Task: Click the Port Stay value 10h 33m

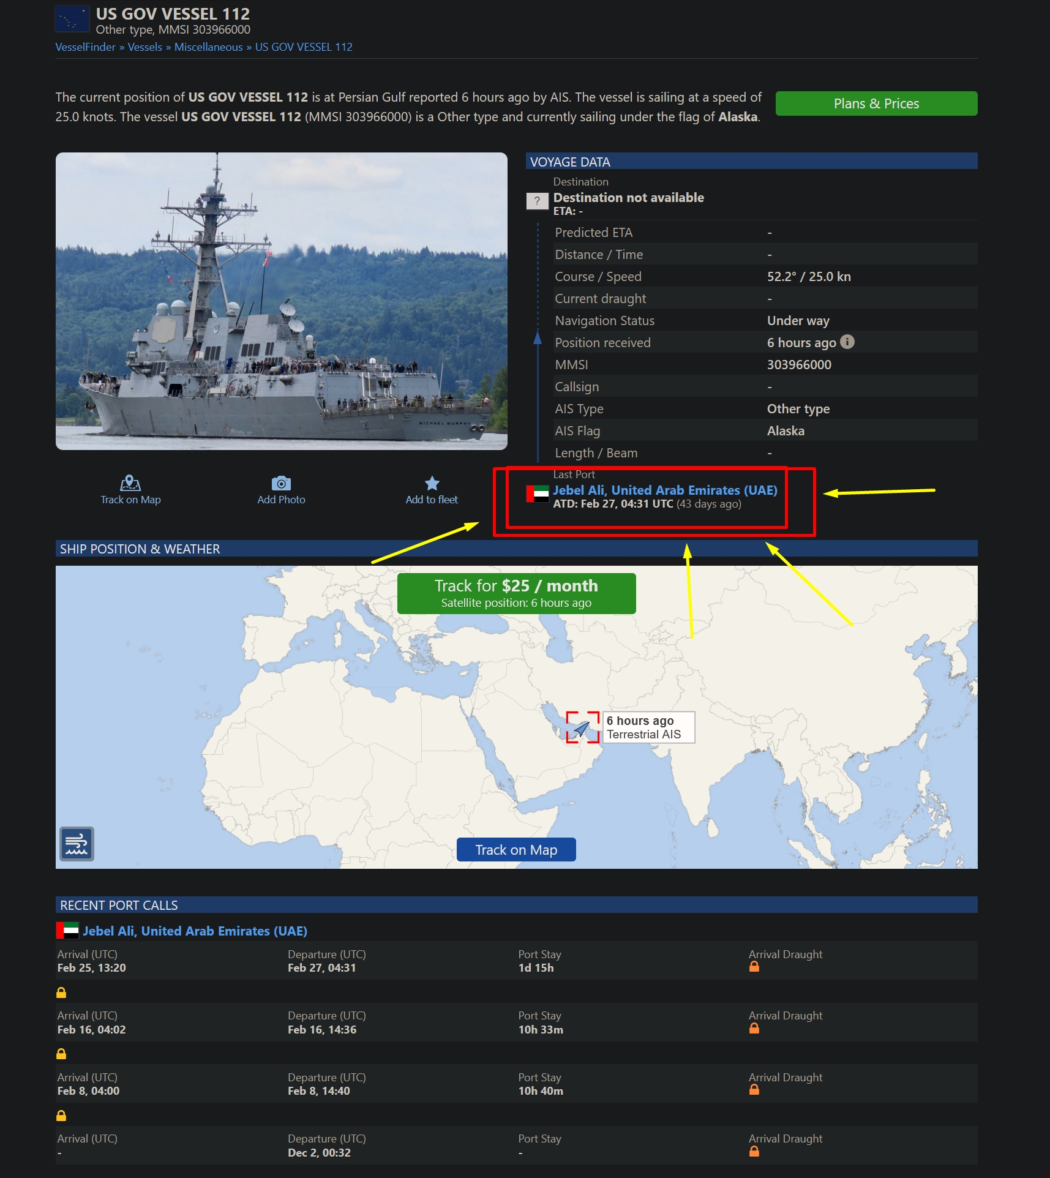Action: (541, 1030)
